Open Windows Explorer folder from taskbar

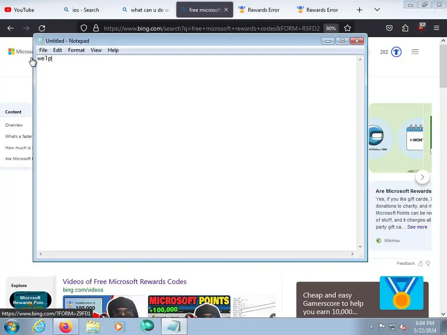pyautogui.click(x=93, y=327)
